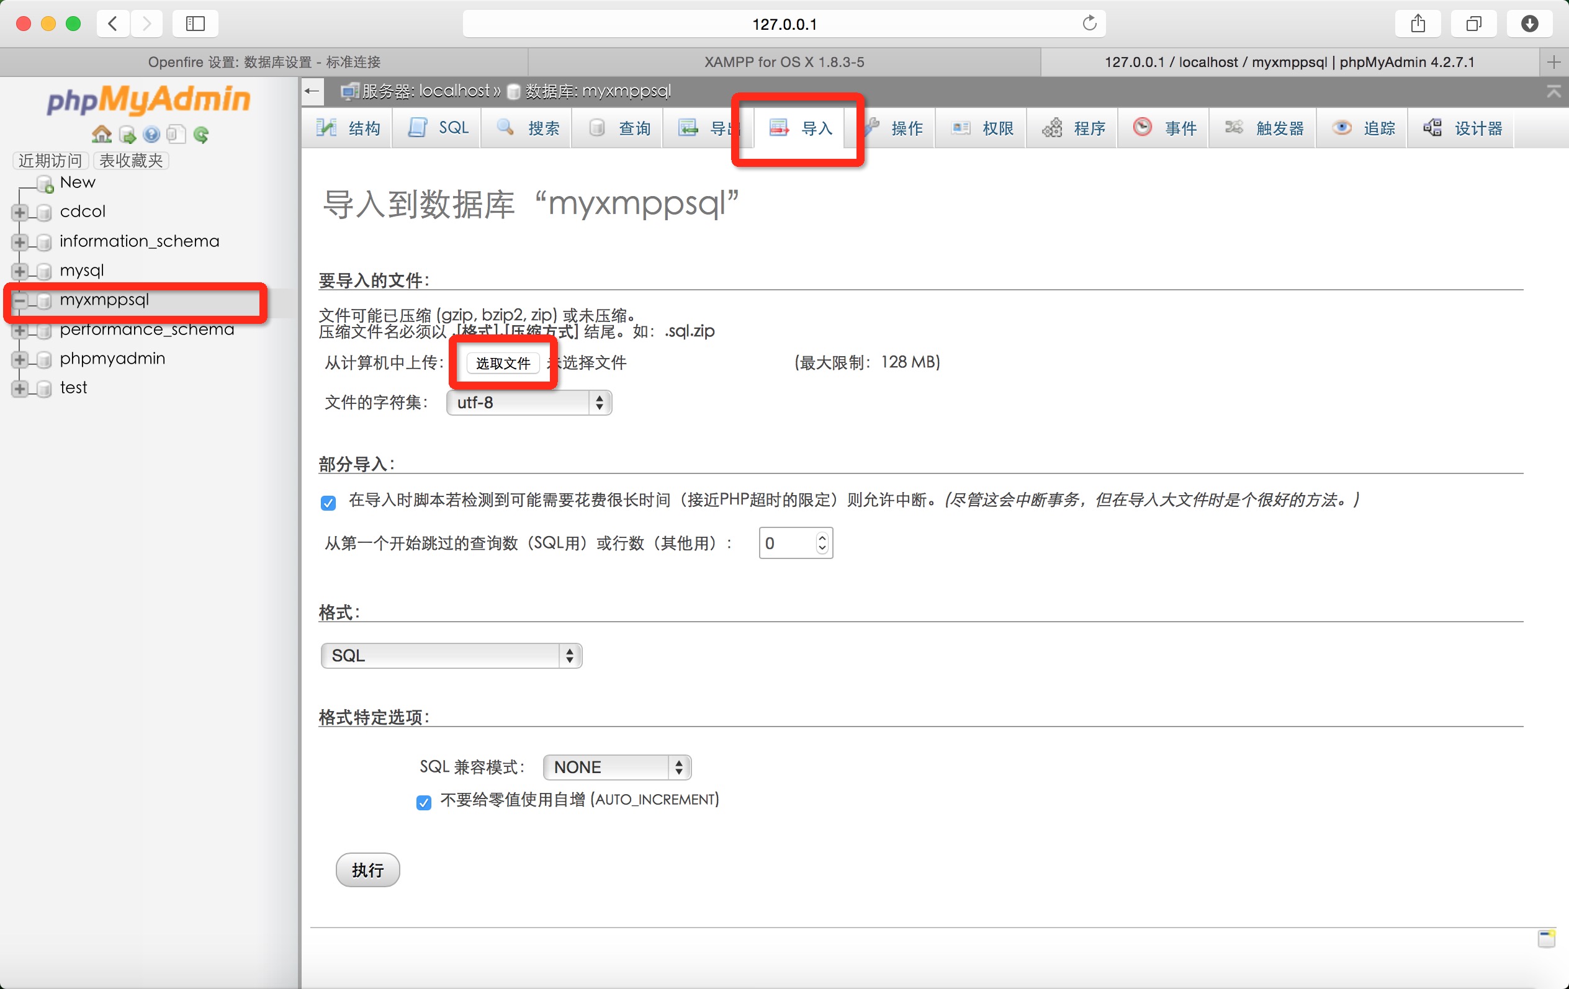Open the documentation pages icon
This screenshot has height=989, width=1569.
tap(176, 134)
